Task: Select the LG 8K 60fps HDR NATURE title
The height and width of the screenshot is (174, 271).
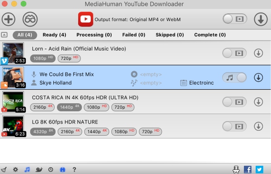Action: [65, 122]
